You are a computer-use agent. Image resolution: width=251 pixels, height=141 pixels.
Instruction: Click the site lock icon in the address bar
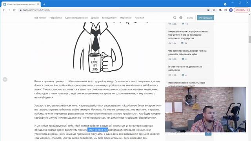(x=21, y=10)
